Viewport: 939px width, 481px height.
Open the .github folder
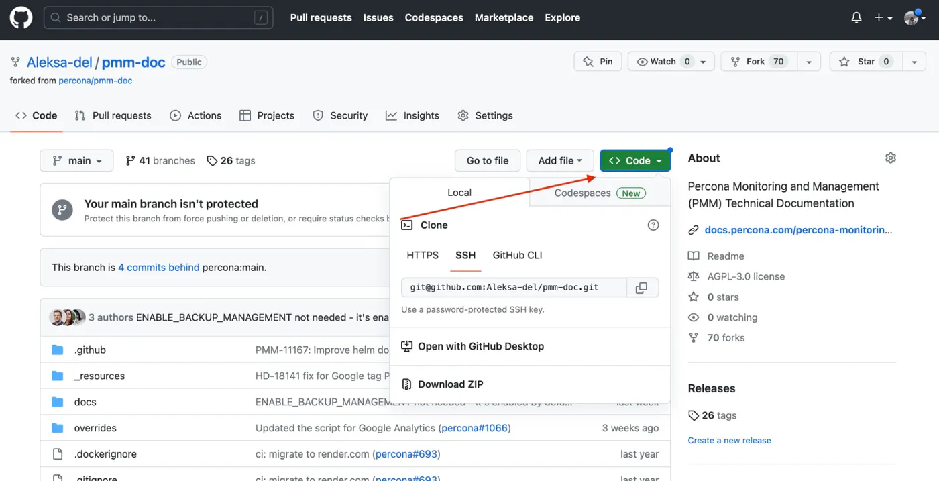[x=90, y=350]
